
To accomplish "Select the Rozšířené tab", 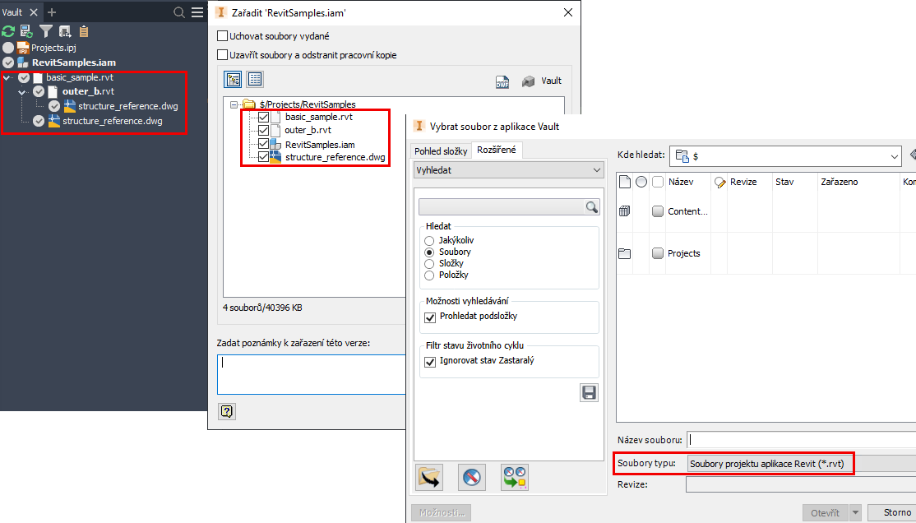I will 497,150.
